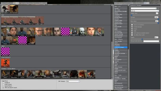
Task: Select the Prop Spawner tool
Action: tap(121, 60)
